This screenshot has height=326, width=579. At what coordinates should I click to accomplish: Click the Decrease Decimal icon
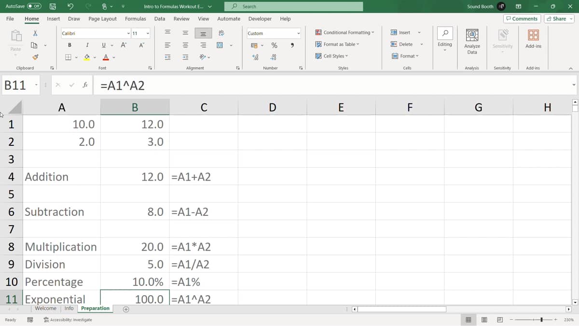[x=274, y=57]
